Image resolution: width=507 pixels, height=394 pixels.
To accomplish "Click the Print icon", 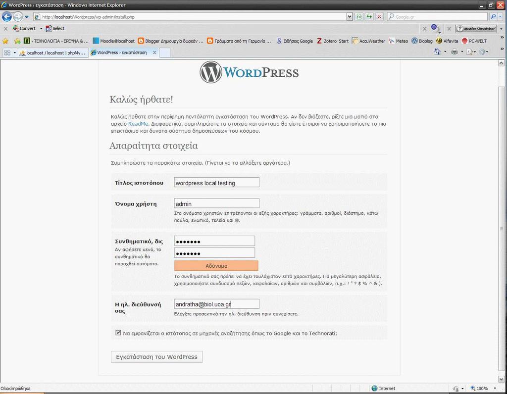I will point(455,51).
